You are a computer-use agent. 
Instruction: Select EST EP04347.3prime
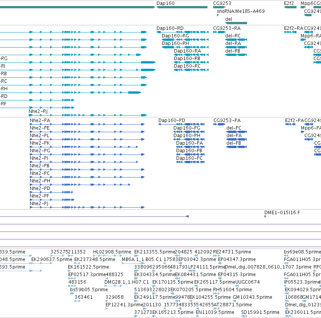coord(237,259)
